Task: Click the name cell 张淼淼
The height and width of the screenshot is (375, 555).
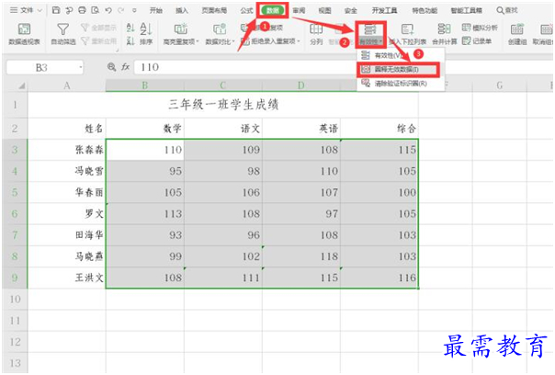Action: [66, 150]
